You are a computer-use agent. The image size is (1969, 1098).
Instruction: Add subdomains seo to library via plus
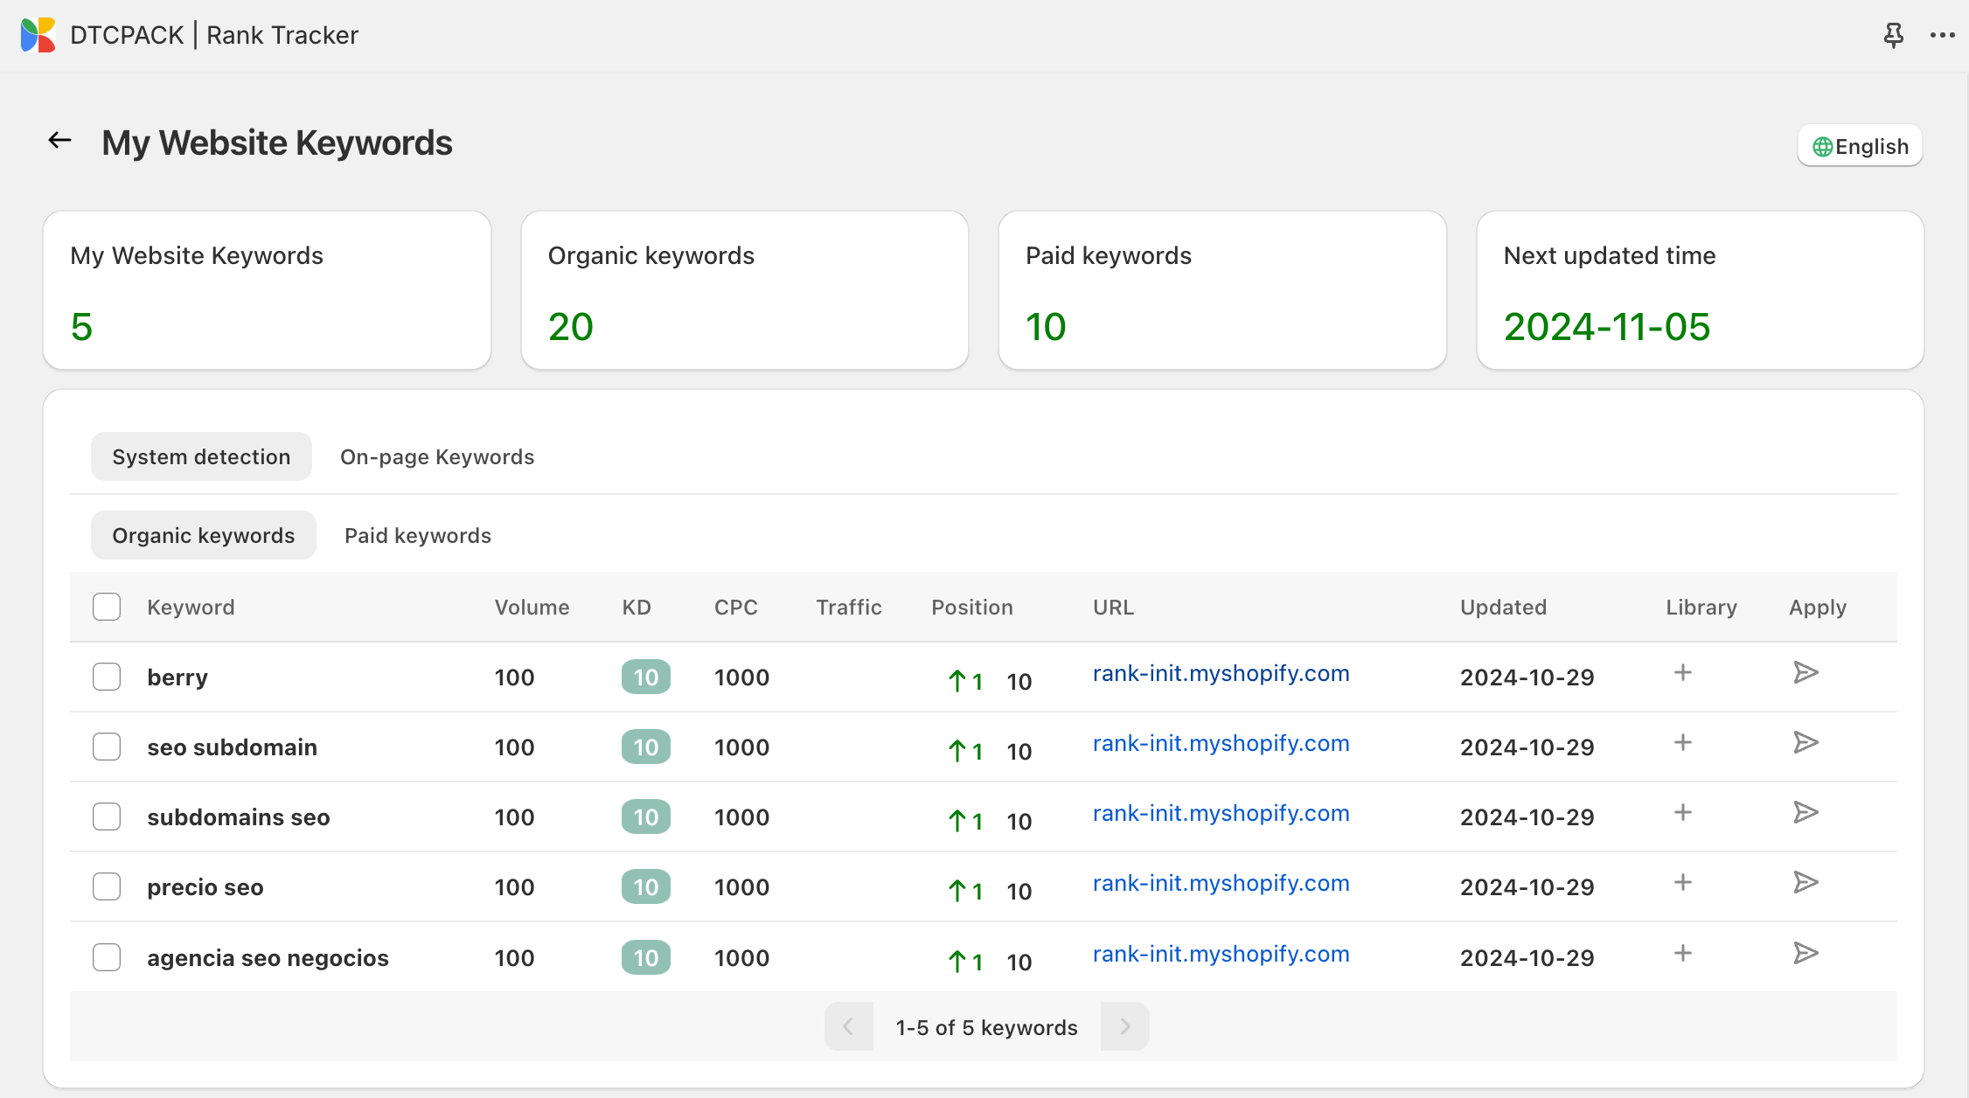tap(1682, 812)
